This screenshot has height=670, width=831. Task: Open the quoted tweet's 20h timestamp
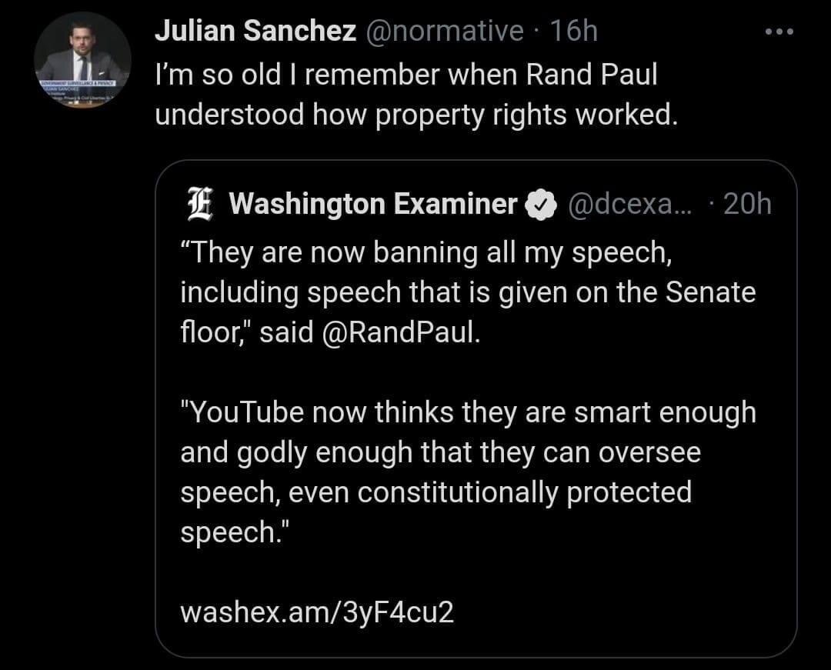pyautogui.click(x=746, y=204)
